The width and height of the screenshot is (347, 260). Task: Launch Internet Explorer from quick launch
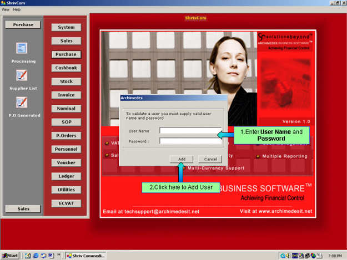(x=36, y=256)
